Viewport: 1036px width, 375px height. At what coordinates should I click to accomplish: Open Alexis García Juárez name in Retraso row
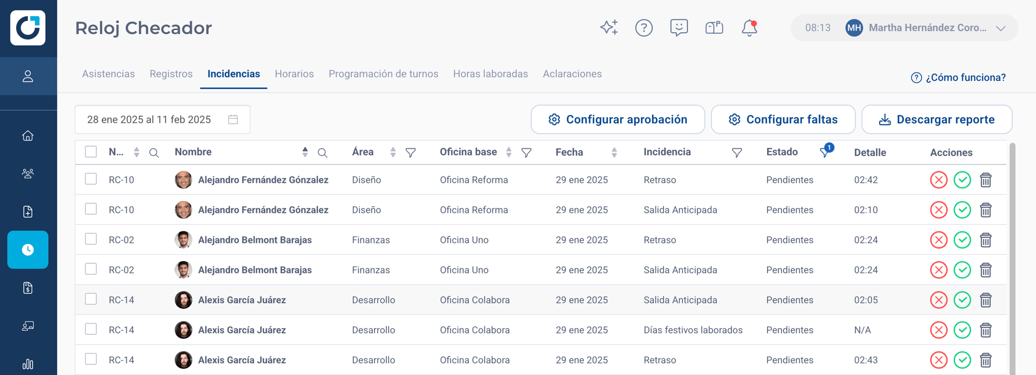point(242,360)
